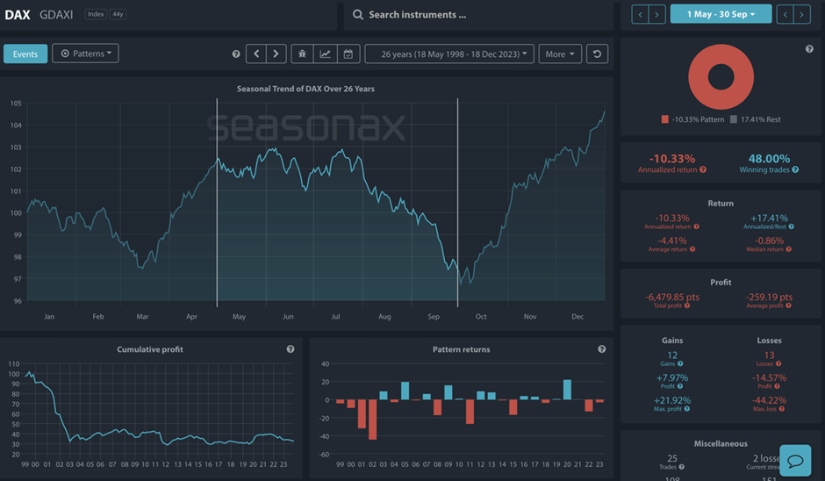The width and height of the screenshot is (825, 481).
Task: Click right arrow just before date range button
Action: 657,14
